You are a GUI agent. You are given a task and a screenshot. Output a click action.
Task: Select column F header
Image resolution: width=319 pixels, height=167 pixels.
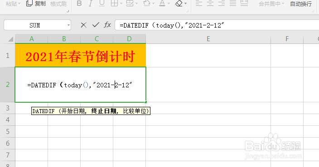[x=287, y=39]
